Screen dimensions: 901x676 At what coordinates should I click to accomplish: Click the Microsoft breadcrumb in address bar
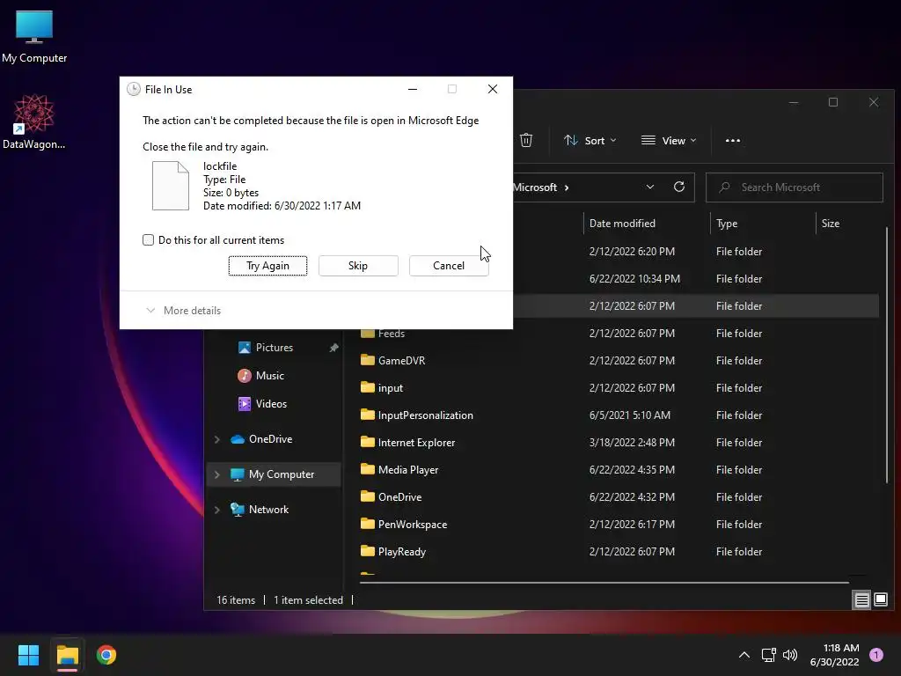(x=535, y=187)
